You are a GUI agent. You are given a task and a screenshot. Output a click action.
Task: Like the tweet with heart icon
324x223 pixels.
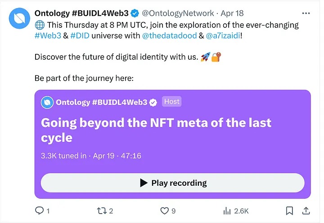(x=164, y=210)
